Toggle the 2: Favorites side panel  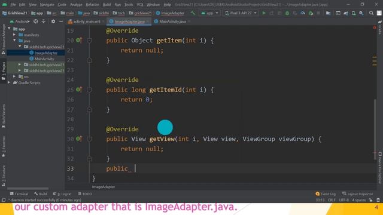click(x=3, y=147)
